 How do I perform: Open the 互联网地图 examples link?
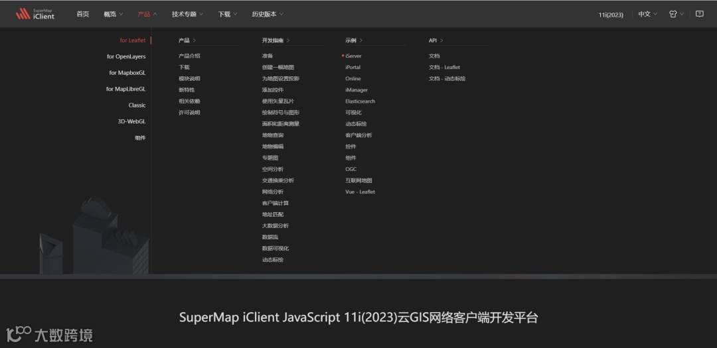coord(358,180)
